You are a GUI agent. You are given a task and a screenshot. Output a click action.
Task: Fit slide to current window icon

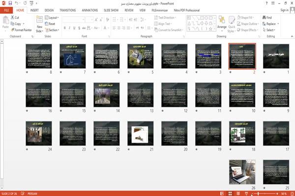pos(292,194)
